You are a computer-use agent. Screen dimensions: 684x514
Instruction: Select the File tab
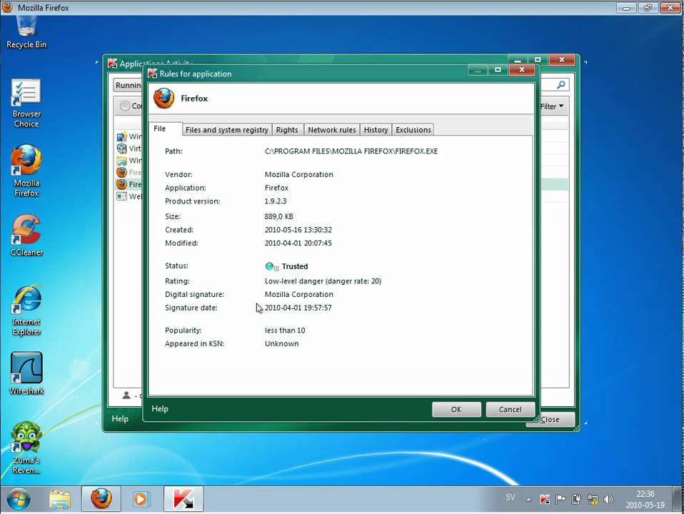(165, 128)
